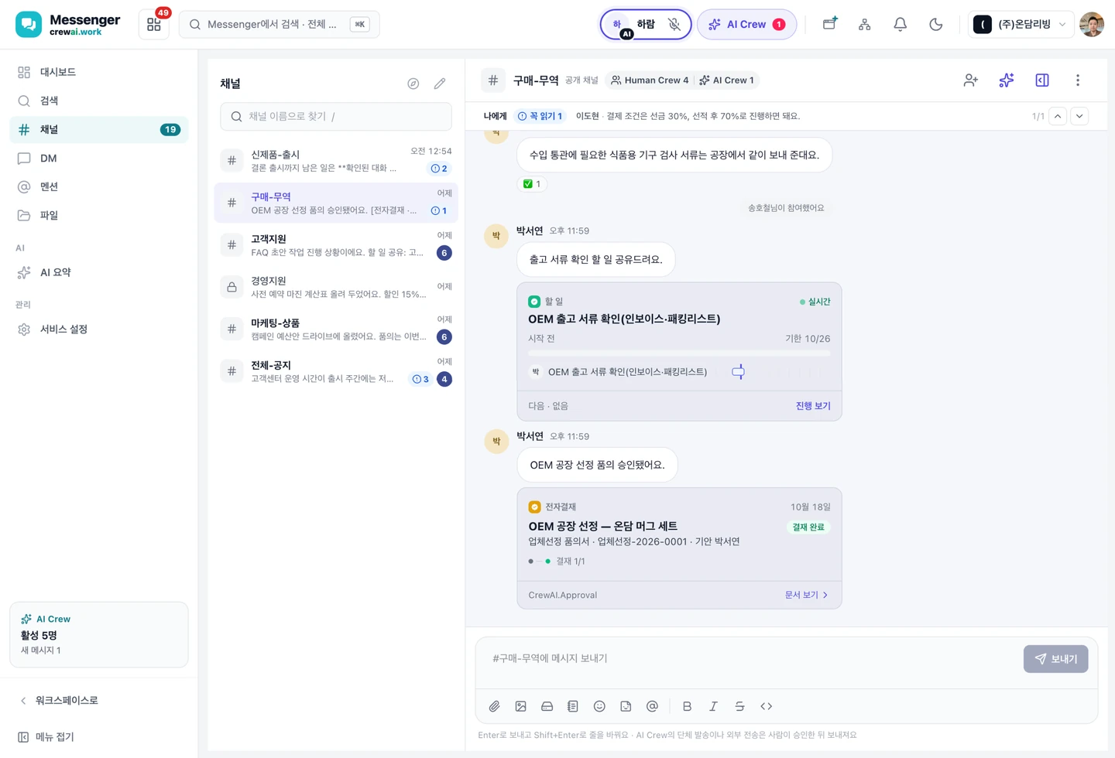Toggle strikethrough formatting
The width and height of the screenshot is (1115, 758).
pyautogui.click(x=739, y=706)
